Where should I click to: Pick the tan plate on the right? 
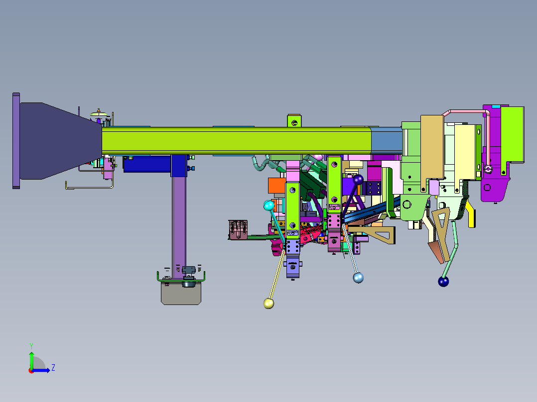[x=432, y=147]
